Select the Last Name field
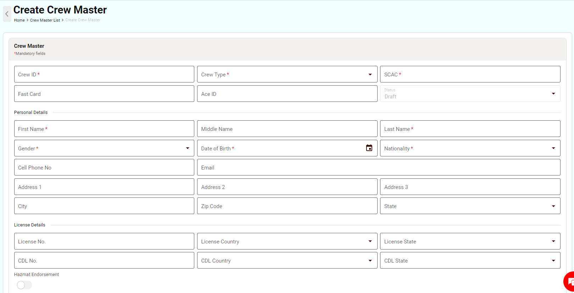Screen dimensions: 574x293 (470, 129)
